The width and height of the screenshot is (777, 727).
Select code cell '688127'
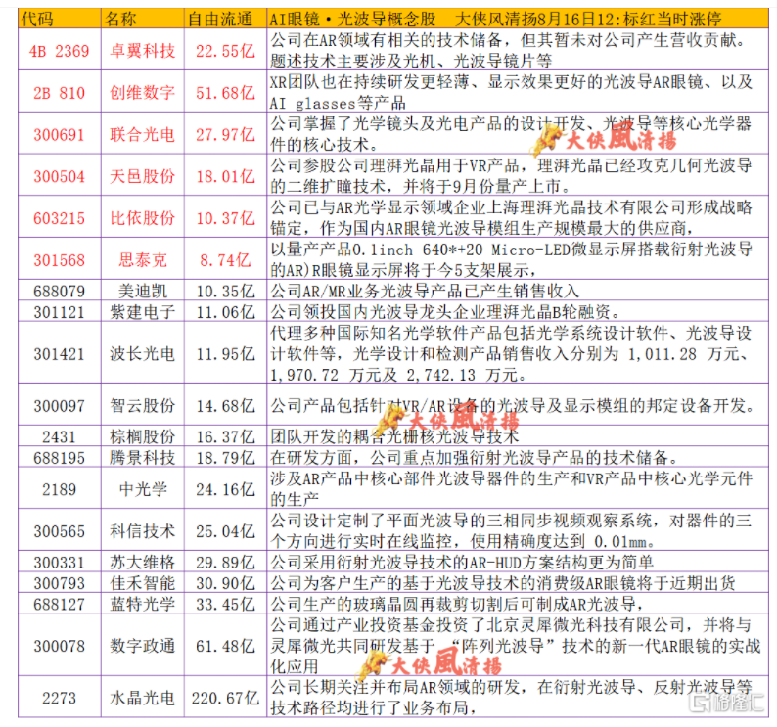pyautogui.click(x=60, y=603)
